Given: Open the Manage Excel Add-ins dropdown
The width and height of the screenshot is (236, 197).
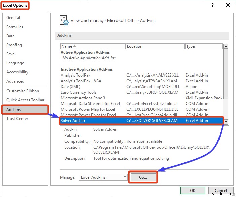Looking at the screenshot, I should click(x=103, y=177).
